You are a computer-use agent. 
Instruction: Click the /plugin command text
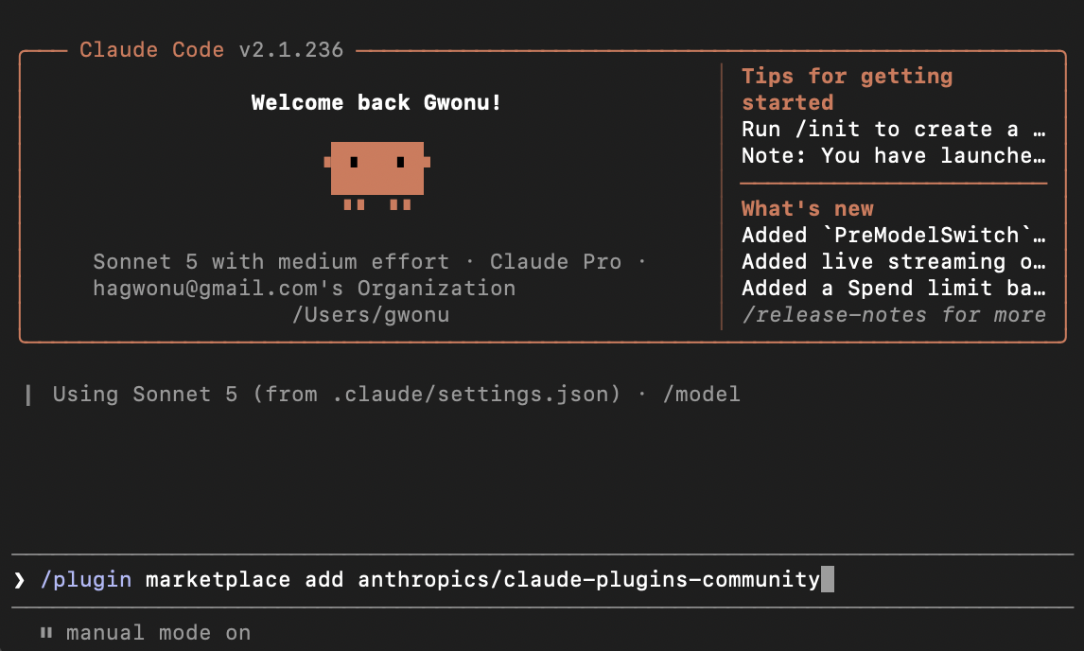tap(86, 579)
